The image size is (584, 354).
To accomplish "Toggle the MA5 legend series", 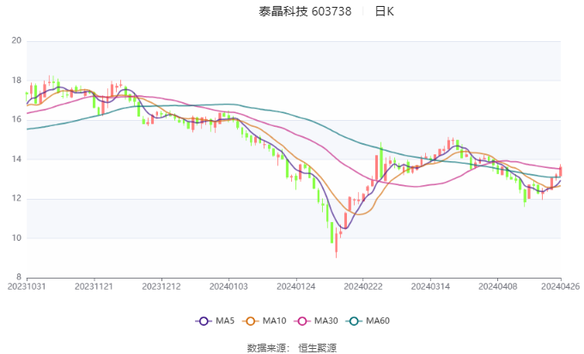I will click(215, 321).
